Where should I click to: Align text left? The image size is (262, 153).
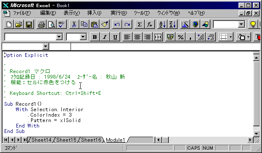tap(127, 37)
